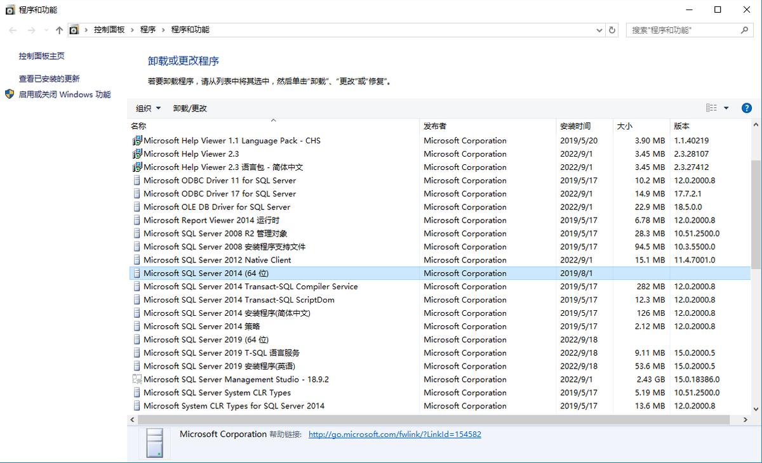Click version cell 15.0.18386.0
762x463 pixels.
coord(697,380)
